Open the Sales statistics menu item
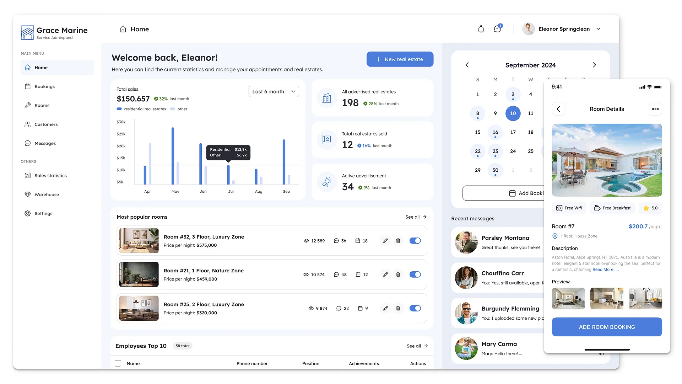Viewport: 682px width, 384px height. (57, 176)
